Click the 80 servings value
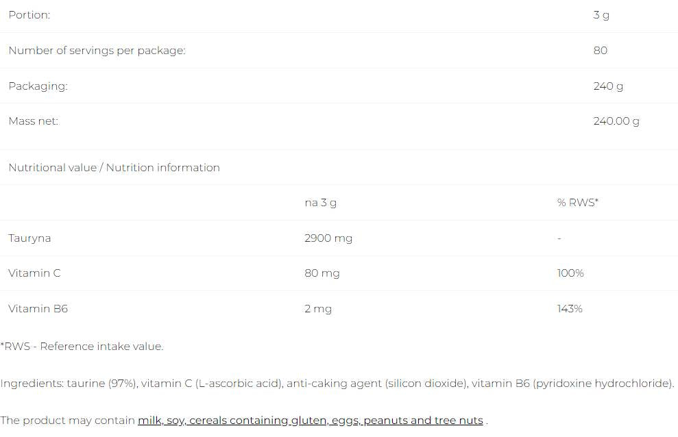 coord(600,51)
